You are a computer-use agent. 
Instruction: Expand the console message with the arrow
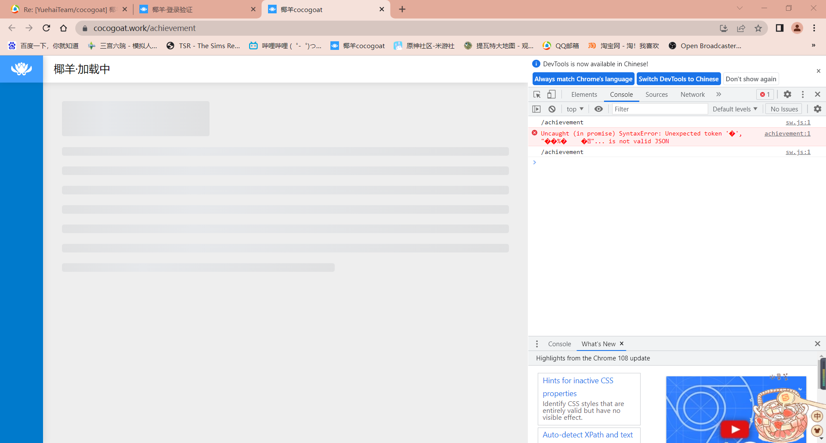[535, 162]
